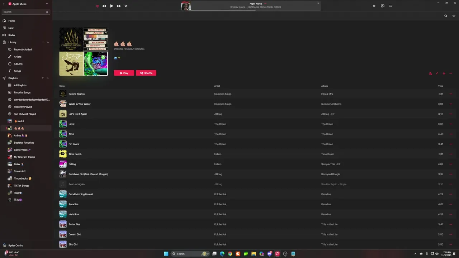The width and height of the screenshot is (459, 258).
Task: Open the playlist more options dots
Action: pyautogui.click(x=451, y=73)
